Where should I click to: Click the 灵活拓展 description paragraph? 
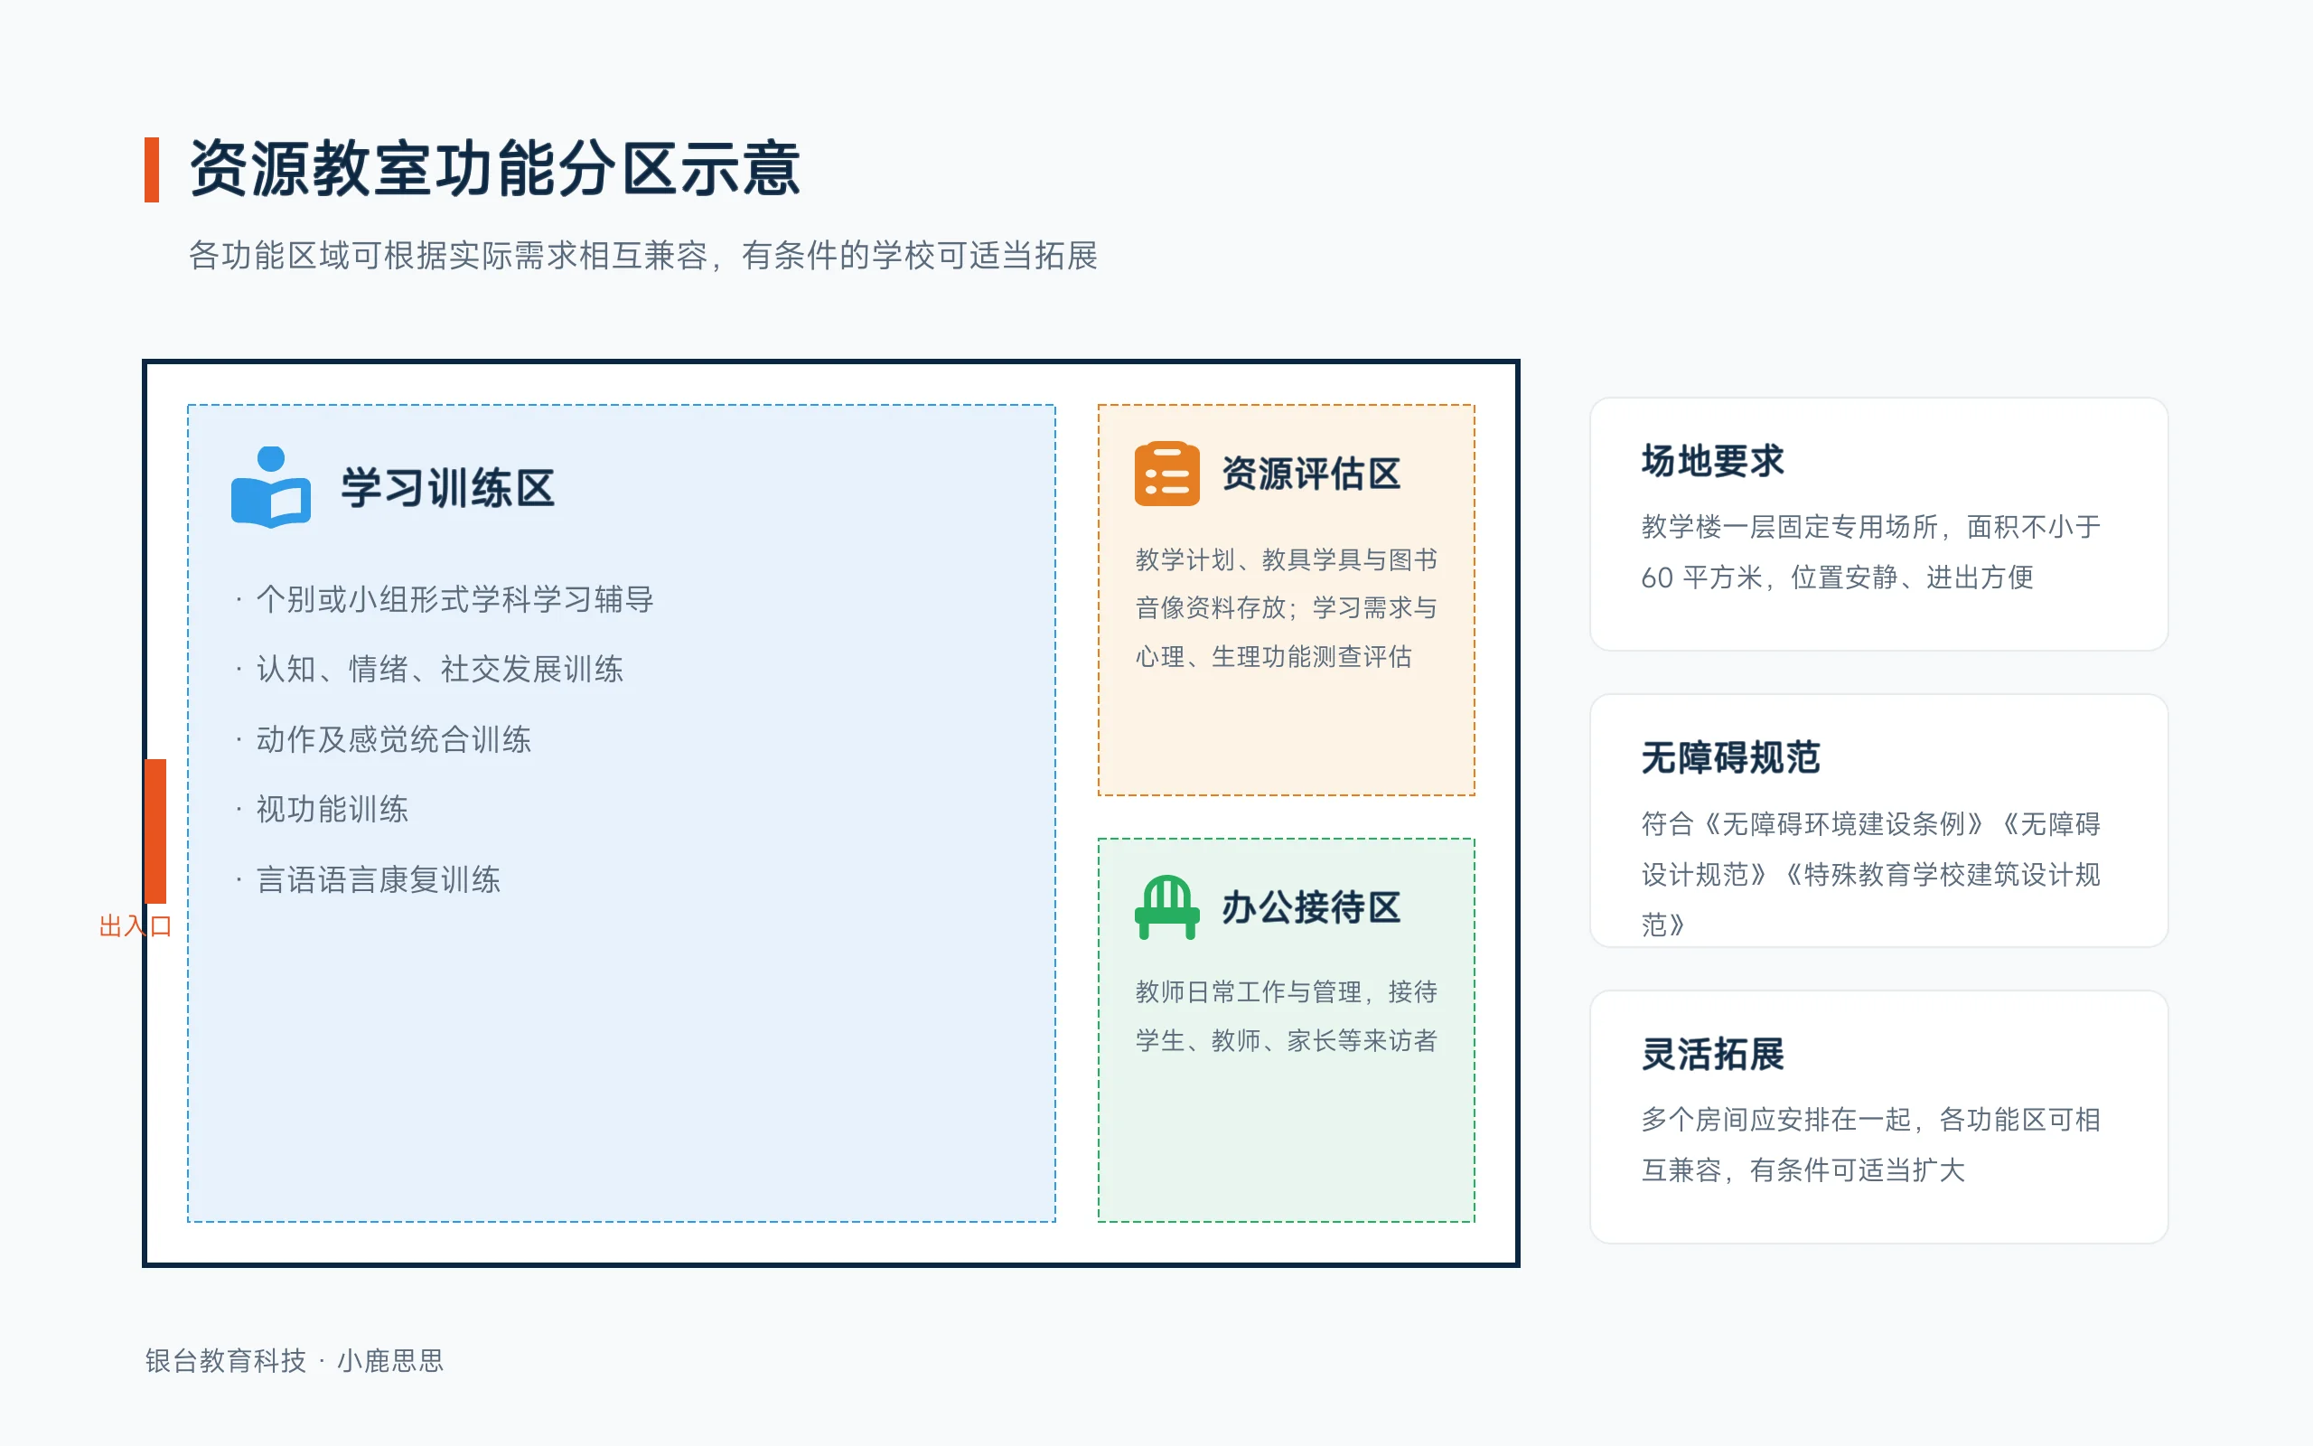(1870, 1145)
